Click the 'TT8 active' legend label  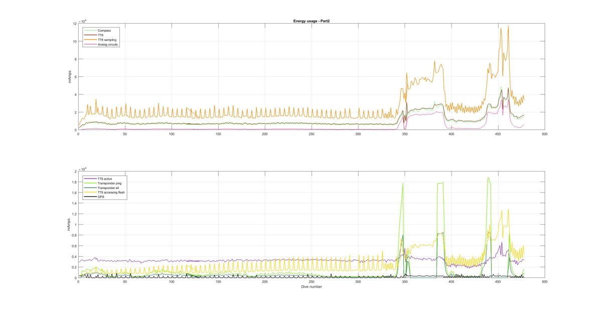pyautogui.click(x=105, y=179)
